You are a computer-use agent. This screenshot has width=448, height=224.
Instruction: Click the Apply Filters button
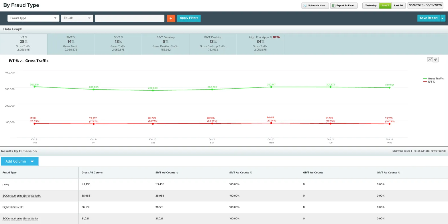point(189,18)
